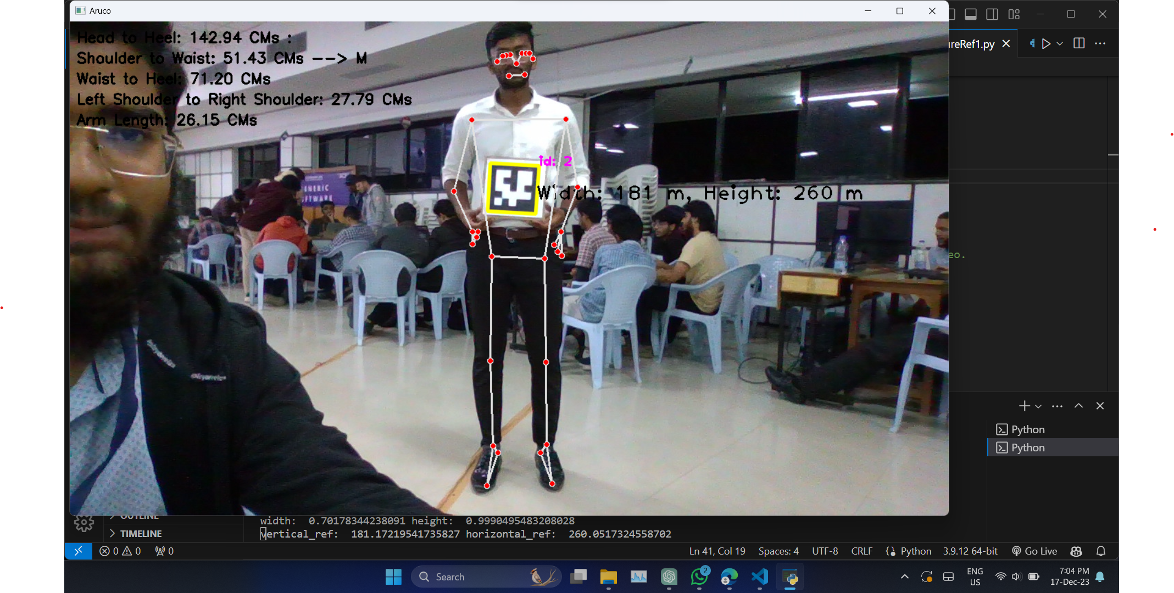Open the Copilot status icon
1174x593 pixels.
click(x=1076, y=551)
